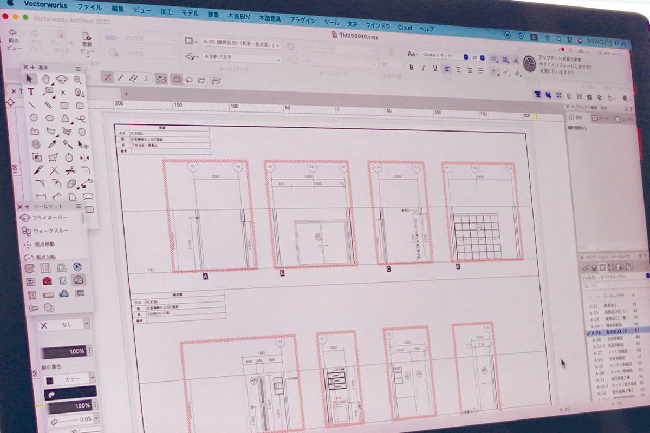This screenshot has height=433, width=650.
Task: Choose the Spiral tool
Action: [36, 144]
